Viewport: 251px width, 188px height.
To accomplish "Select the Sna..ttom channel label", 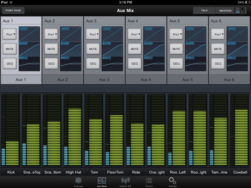I will click(x=53, y=172).
